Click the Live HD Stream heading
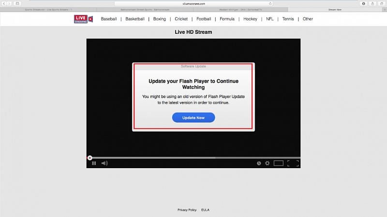This screenshot has width=387, height=217. pyautogui.click(x=193, y=32)
